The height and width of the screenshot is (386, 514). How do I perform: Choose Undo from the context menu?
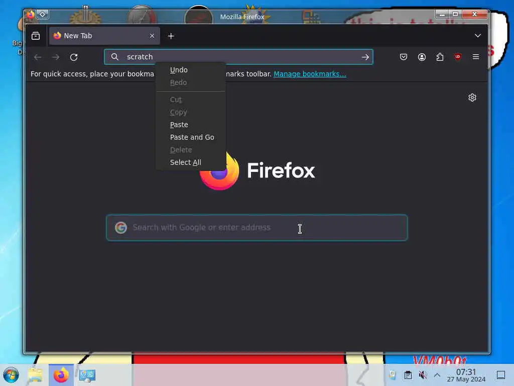point(191,70)
